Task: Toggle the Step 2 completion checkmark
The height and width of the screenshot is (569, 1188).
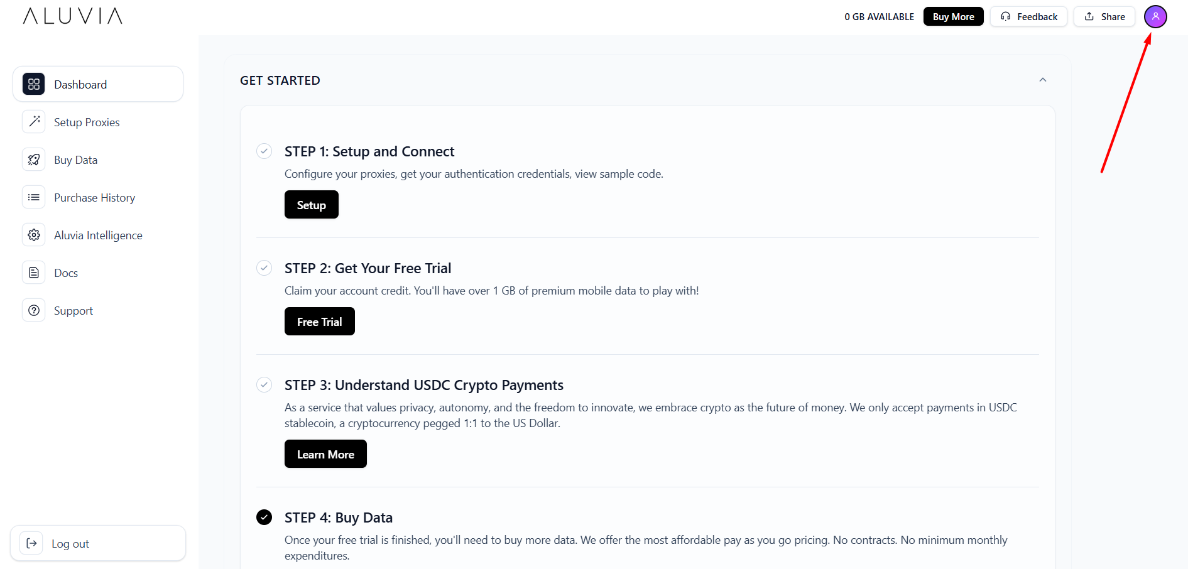Action: pos(264,268)
